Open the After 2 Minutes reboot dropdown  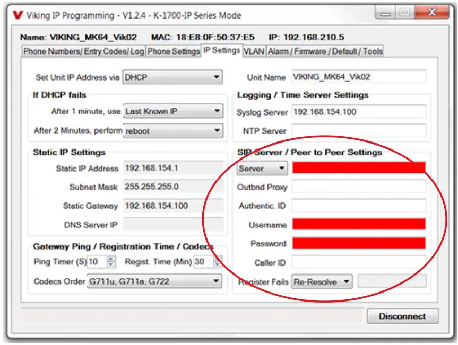(173, 131)
